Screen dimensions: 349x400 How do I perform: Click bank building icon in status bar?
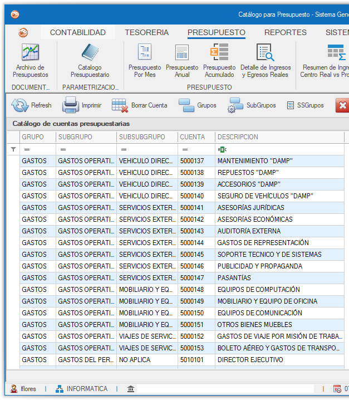pyautogui.click(x=131, y=389)
